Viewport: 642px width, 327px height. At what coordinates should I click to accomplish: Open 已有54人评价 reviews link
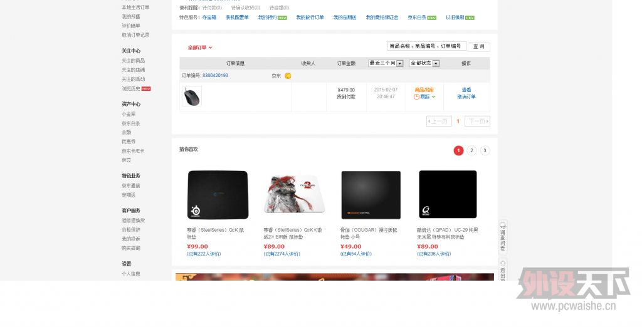click(x=356, y=254)
